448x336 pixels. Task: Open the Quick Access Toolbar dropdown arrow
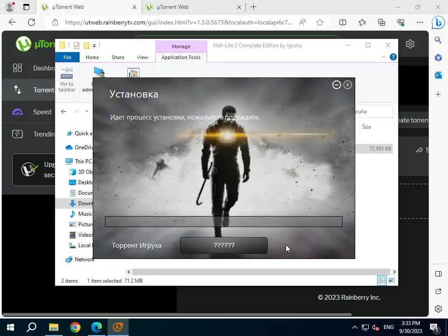pyautogui.click(x=94, y=45)
